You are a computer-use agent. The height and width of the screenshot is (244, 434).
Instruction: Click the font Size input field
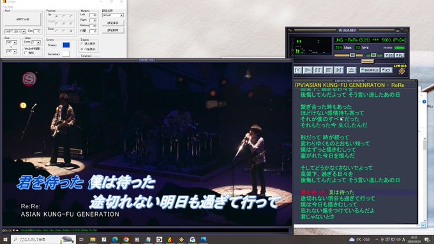click(38, 31)
